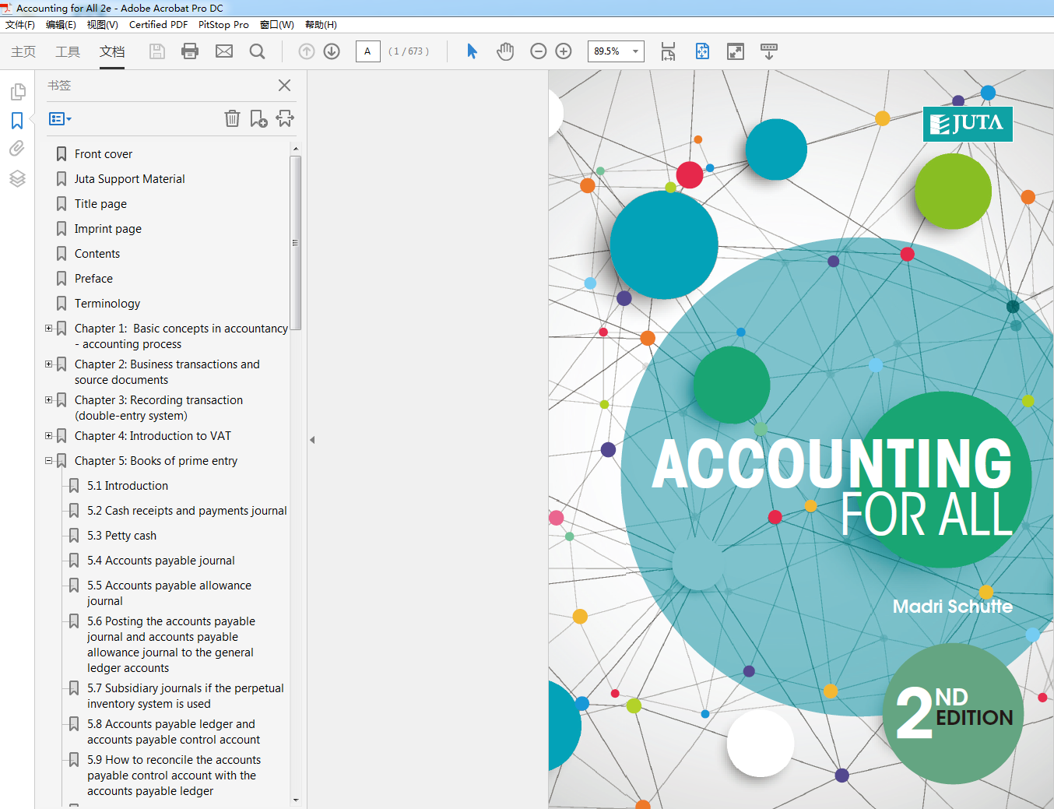Screen dimensions: 1054x809
Task: Open the bookmark options dropdown
Action: tap(60, 119)
